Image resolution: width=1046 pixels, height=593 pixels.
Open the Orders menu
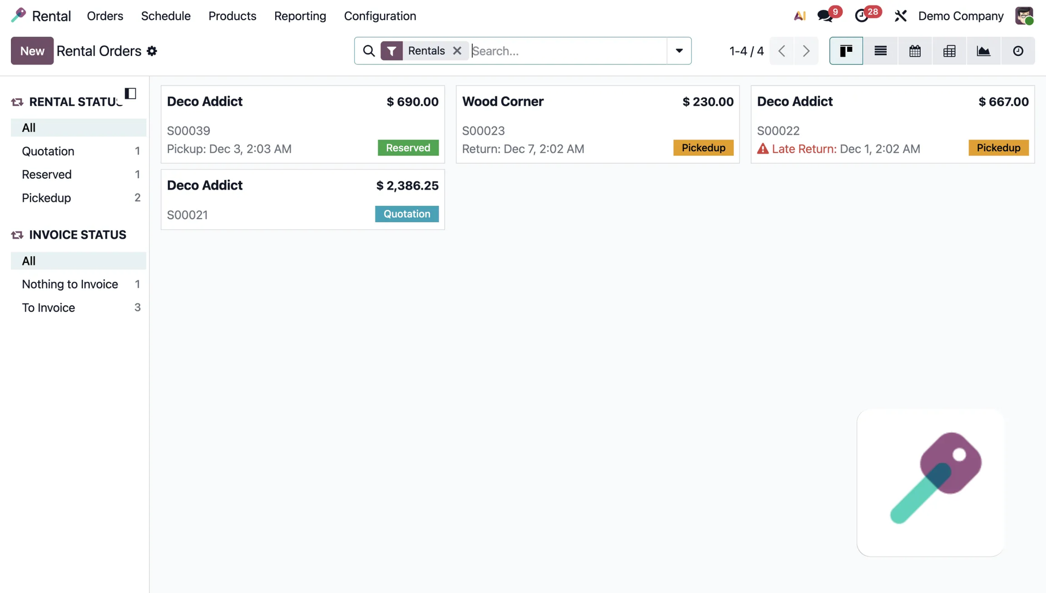coord(105,16)
